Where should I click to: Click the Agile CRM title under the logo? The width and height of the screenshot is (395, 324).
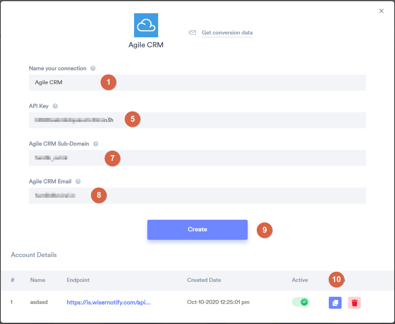tap(146, 45)
